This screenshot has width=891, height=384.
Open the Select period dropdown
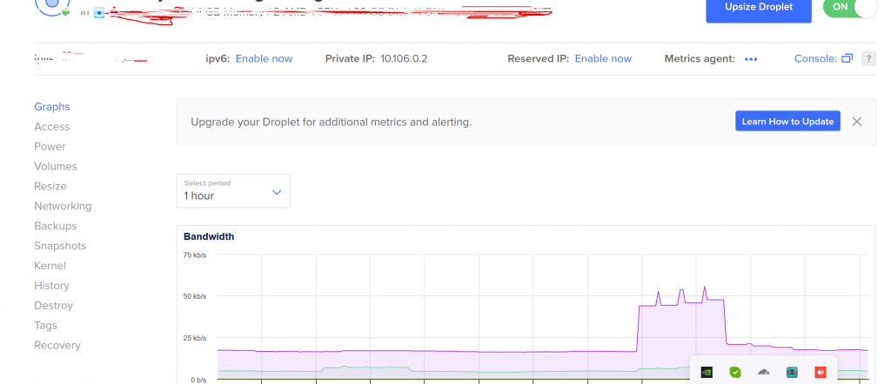click(x=232, y=190)
